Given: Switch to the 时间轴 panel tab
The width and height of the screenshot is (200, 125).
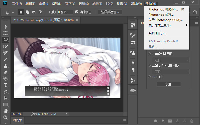Looking at the screenshot, I should 17,120.
